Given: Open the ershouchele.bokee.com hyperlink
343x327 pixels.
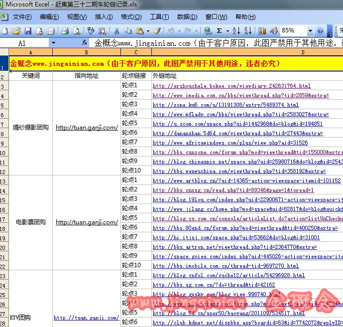Looking at the screenshot, I should click(x=231, y=86).
